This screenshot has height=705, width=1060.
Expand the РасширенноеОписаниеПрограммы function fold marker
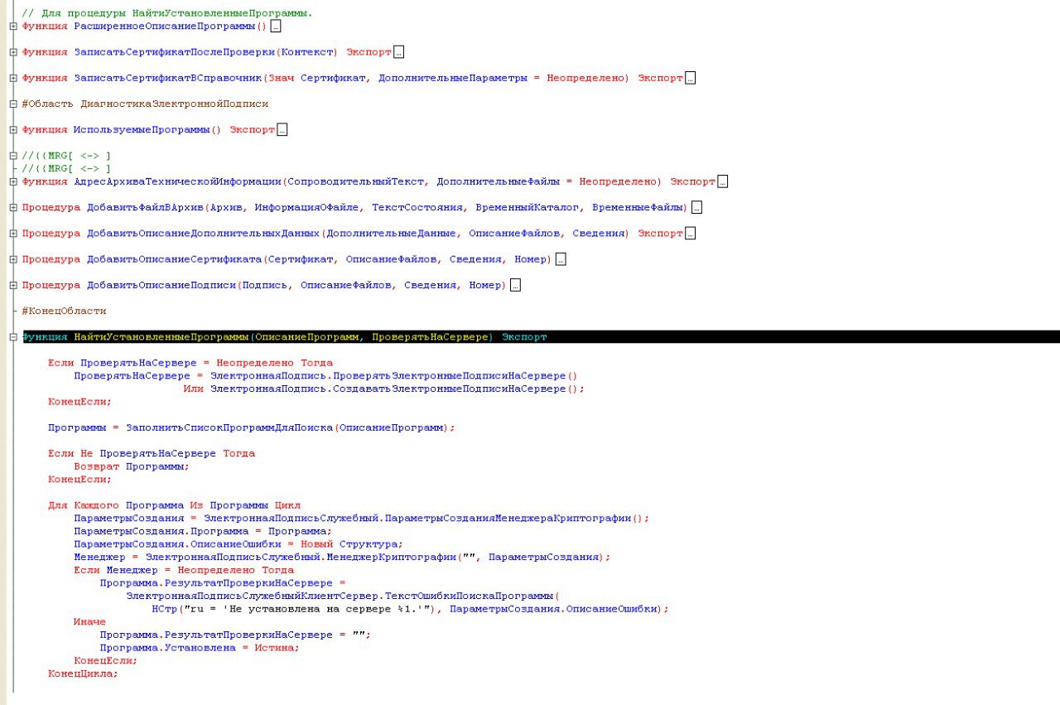(x=12, y=27)
